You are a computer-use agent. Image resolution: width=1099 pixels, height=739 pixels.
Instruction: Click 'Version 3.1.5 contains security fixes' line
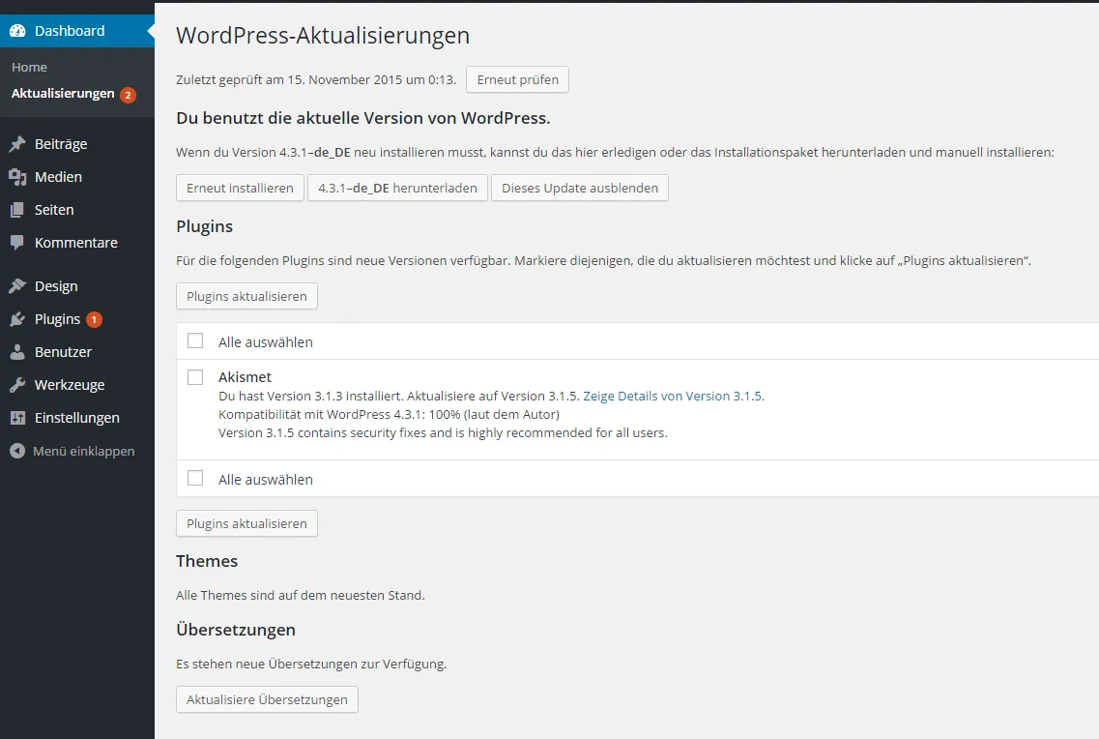443,432
